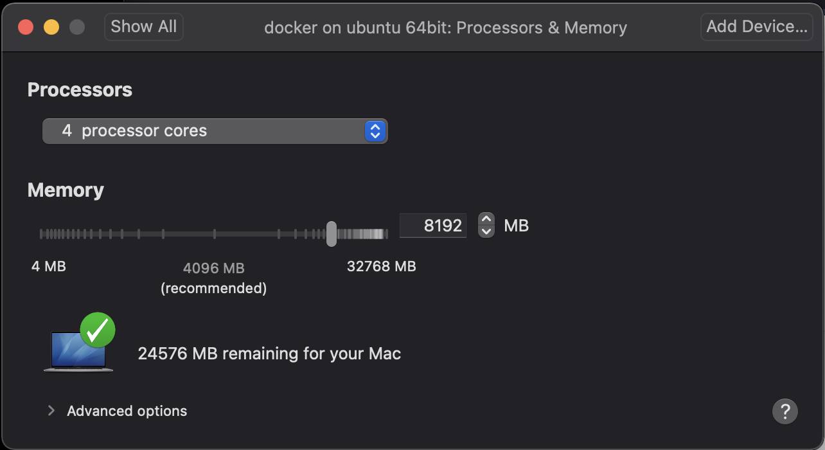Image resolution: width=825 pixels, height=450 pixels.
Task: Click the Add Device button
Action: 756,27
